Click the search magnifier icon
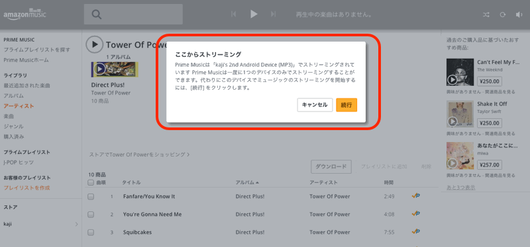 pos(97,15)
